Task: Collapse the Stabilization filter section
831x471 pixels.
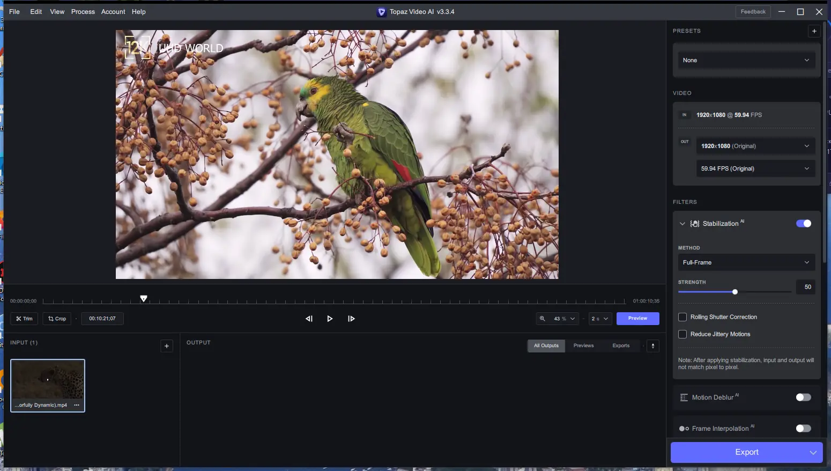Action: pos(682,224)
